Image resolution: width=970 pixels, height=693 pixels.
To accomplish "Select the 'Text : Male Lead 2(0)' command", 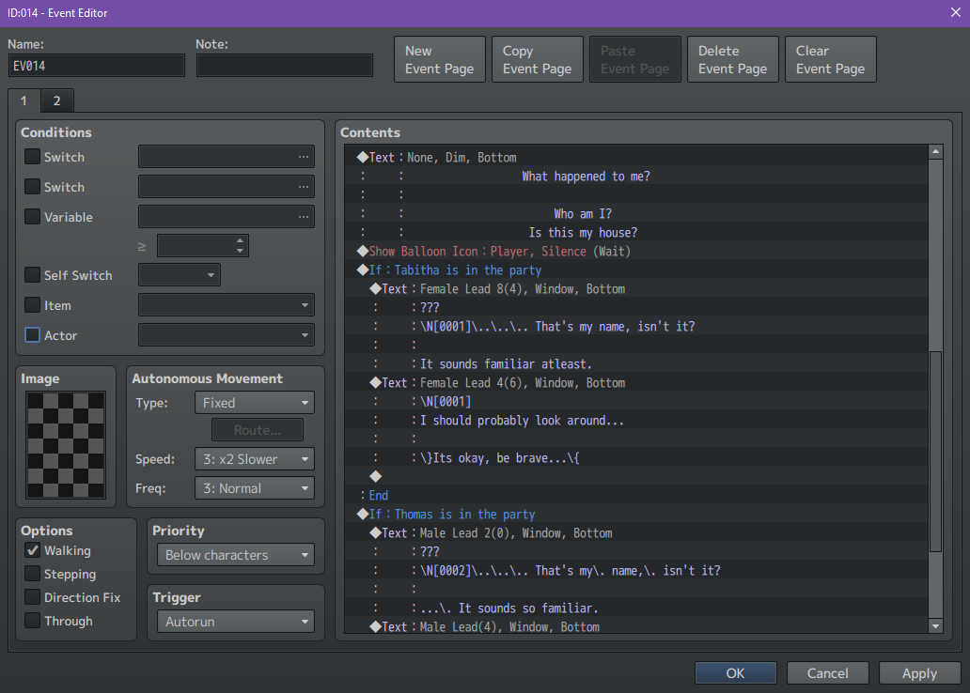I will click(636, 532).
